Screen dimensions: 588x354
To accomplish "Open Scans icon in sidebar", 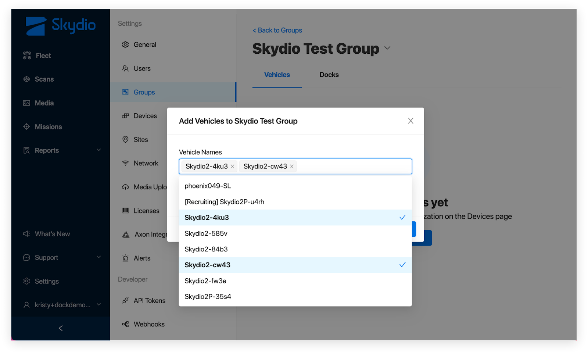I will 26,79.
